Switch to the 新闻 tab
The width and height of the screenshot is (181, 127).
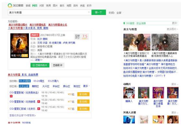(28, 6)
